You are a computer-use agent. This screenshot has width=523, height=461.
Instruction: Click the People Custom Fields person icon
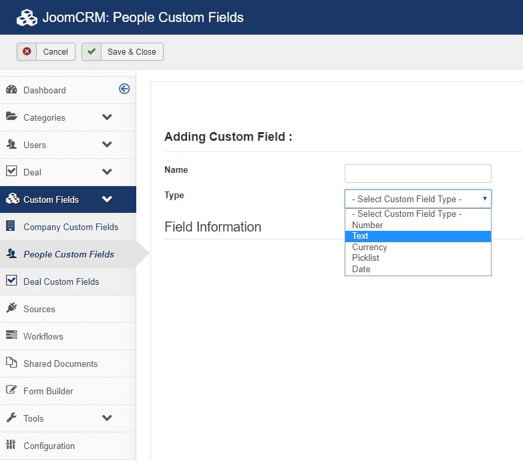point(11,254)
